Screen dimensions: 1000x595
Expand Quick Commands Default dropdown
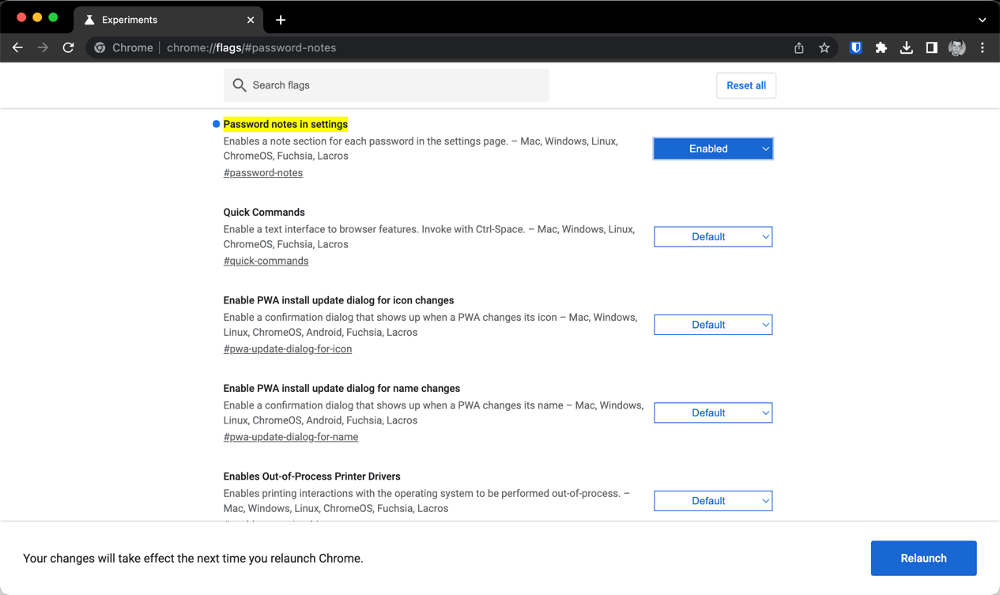[x=712, y=237]
